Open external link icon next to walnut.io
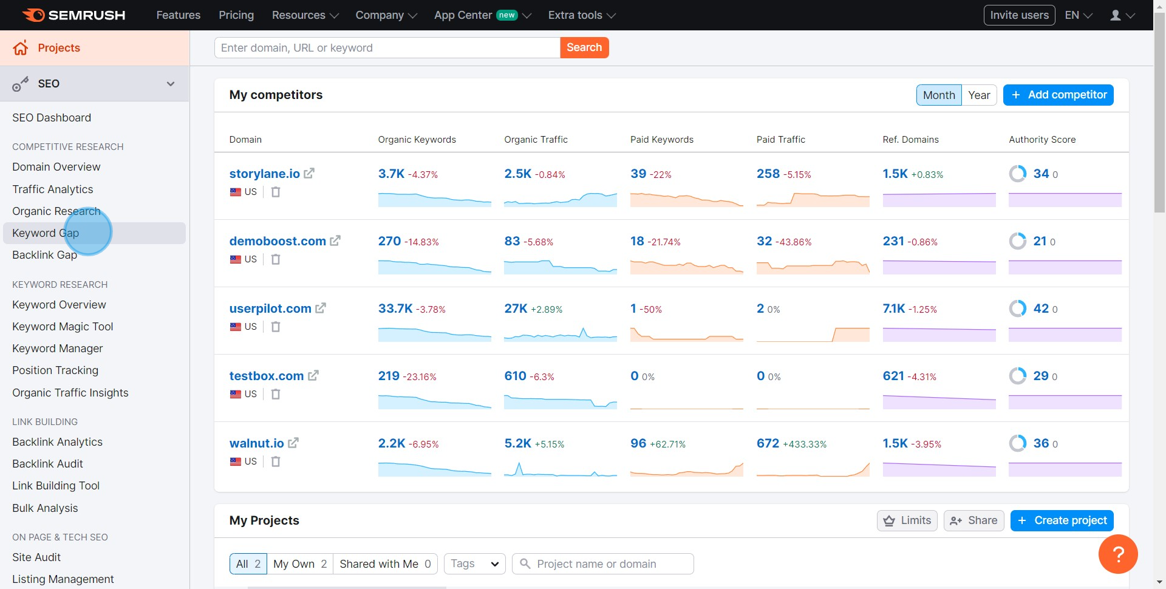This screenshot has height=589, width=1166. (293, 443)
